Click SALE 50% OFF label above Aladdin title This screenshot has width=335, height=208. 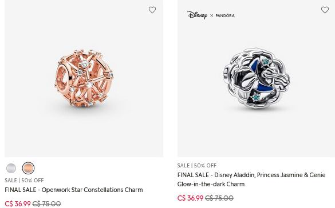point(197,165)
